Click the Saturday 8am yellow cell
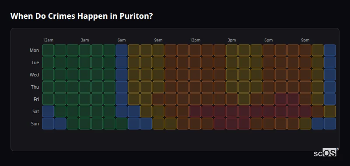 pos(146,111)
